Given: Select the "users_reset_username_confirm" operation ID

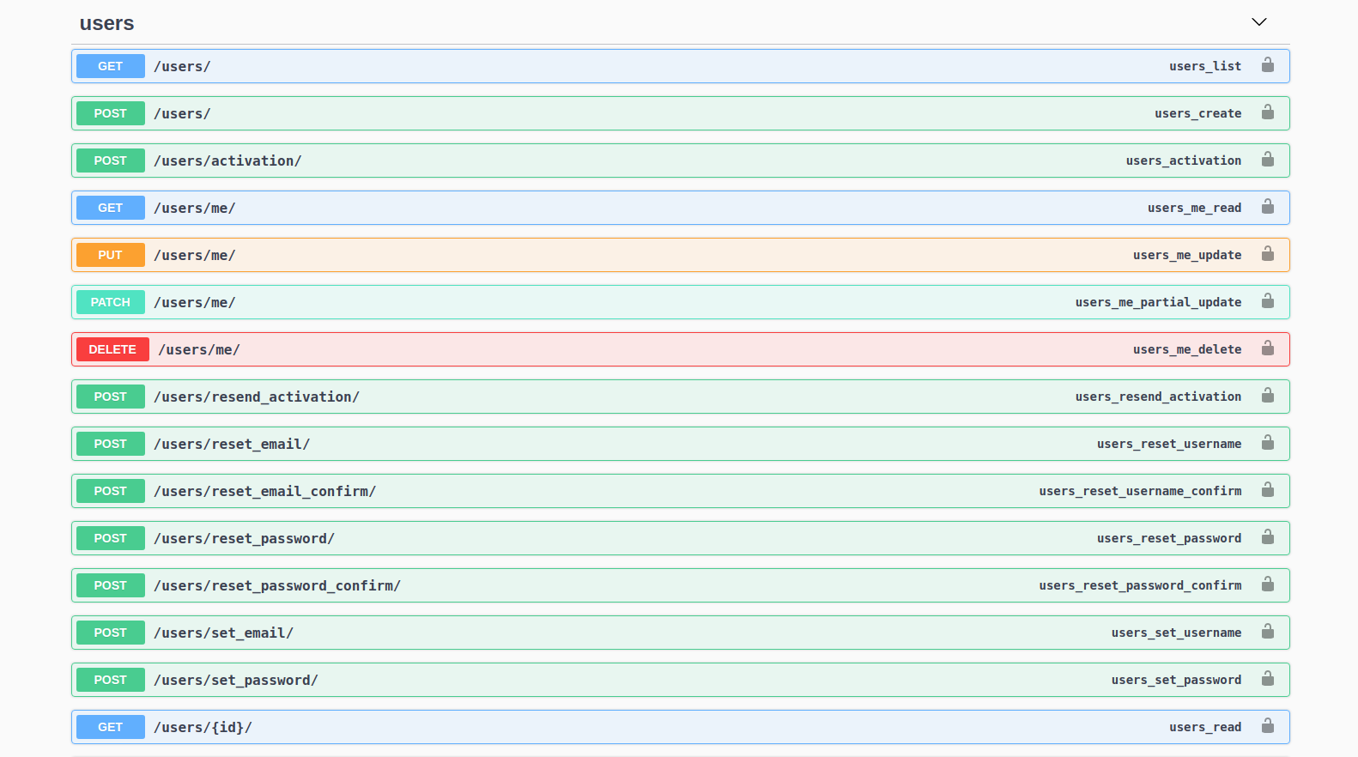Looking at the screenshot, I should [x=1141, y=491].
